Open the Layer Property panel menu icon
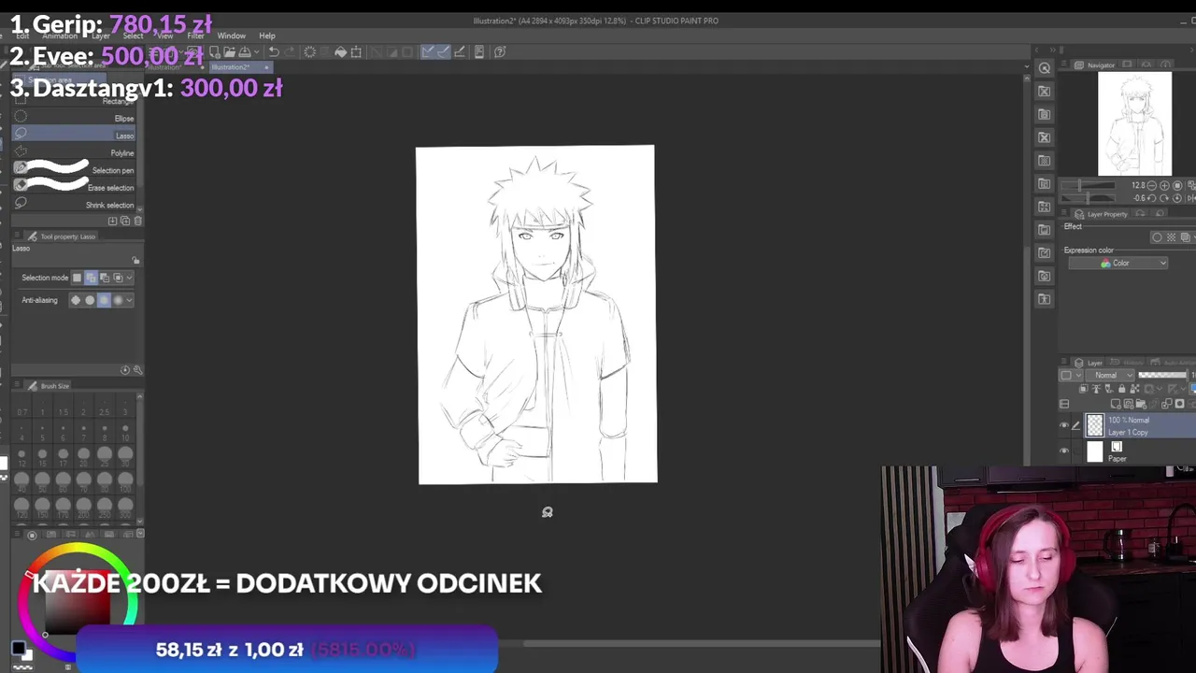1196x673 pixels. [x=1064, y=212]
